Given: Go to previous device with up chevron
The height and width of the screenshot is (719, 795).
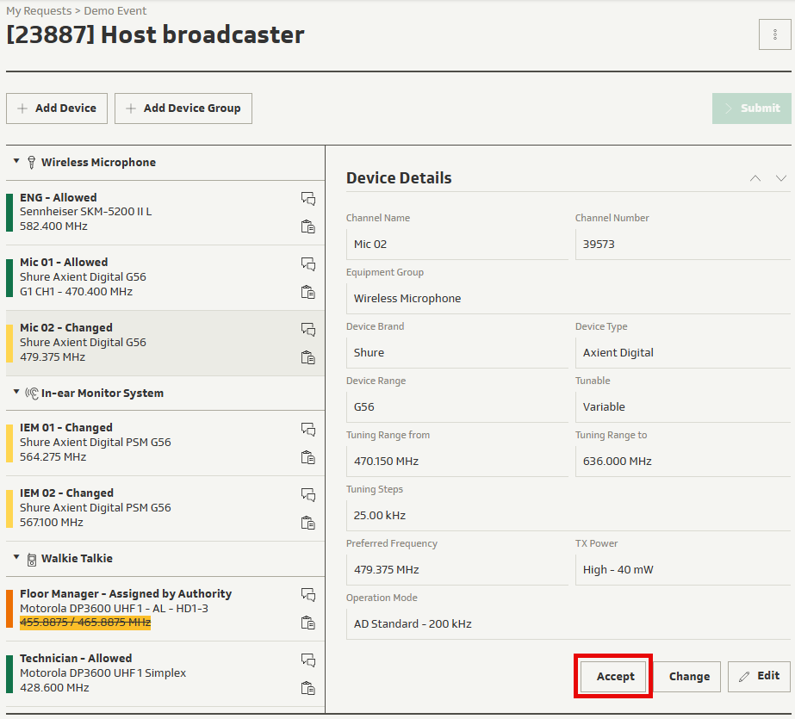Looking at the screenshot, I should pyautogui.click(x=755, y=178).
